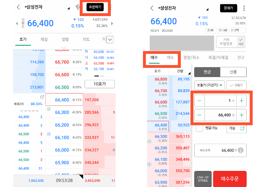Open the pop-out icon above 체결강도
The height and width of the screenshot is (187, 262).
click(42, 97)
